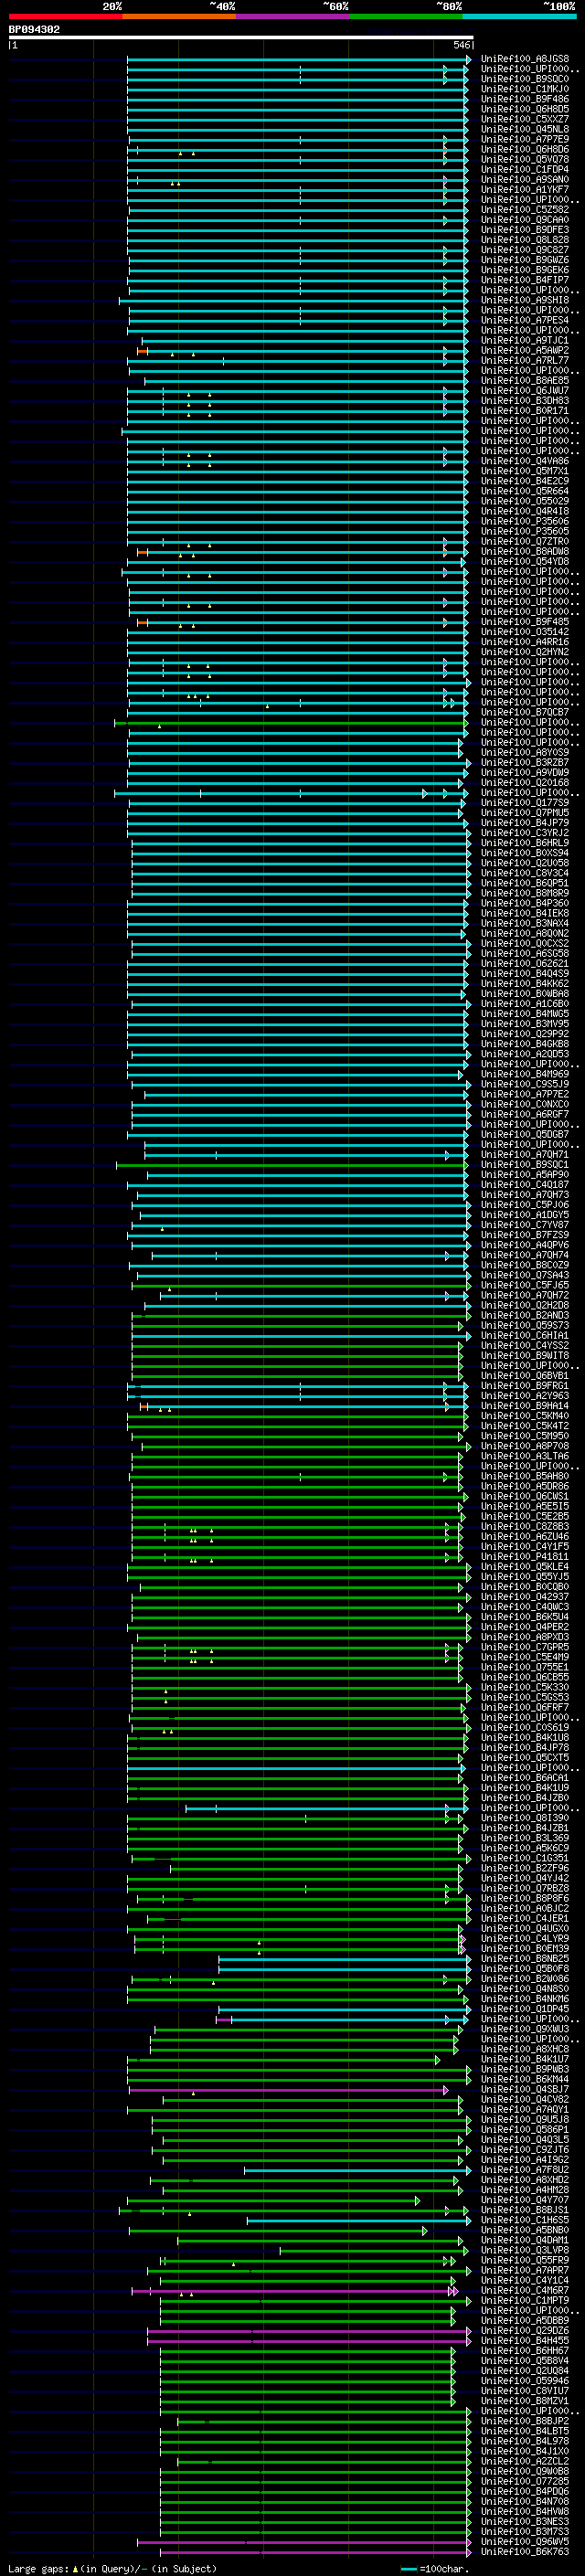This screenshot has width=585, height=2576.
Task: Click the green ~80% identity legend bar
Action: (406, 16)
